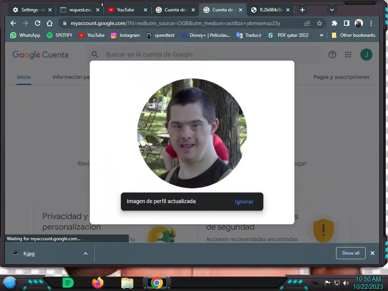Viewport: 388px width, 291px height.
Task: Share this page via share icon
Action: pyautogui.click(x=307, y=23)
